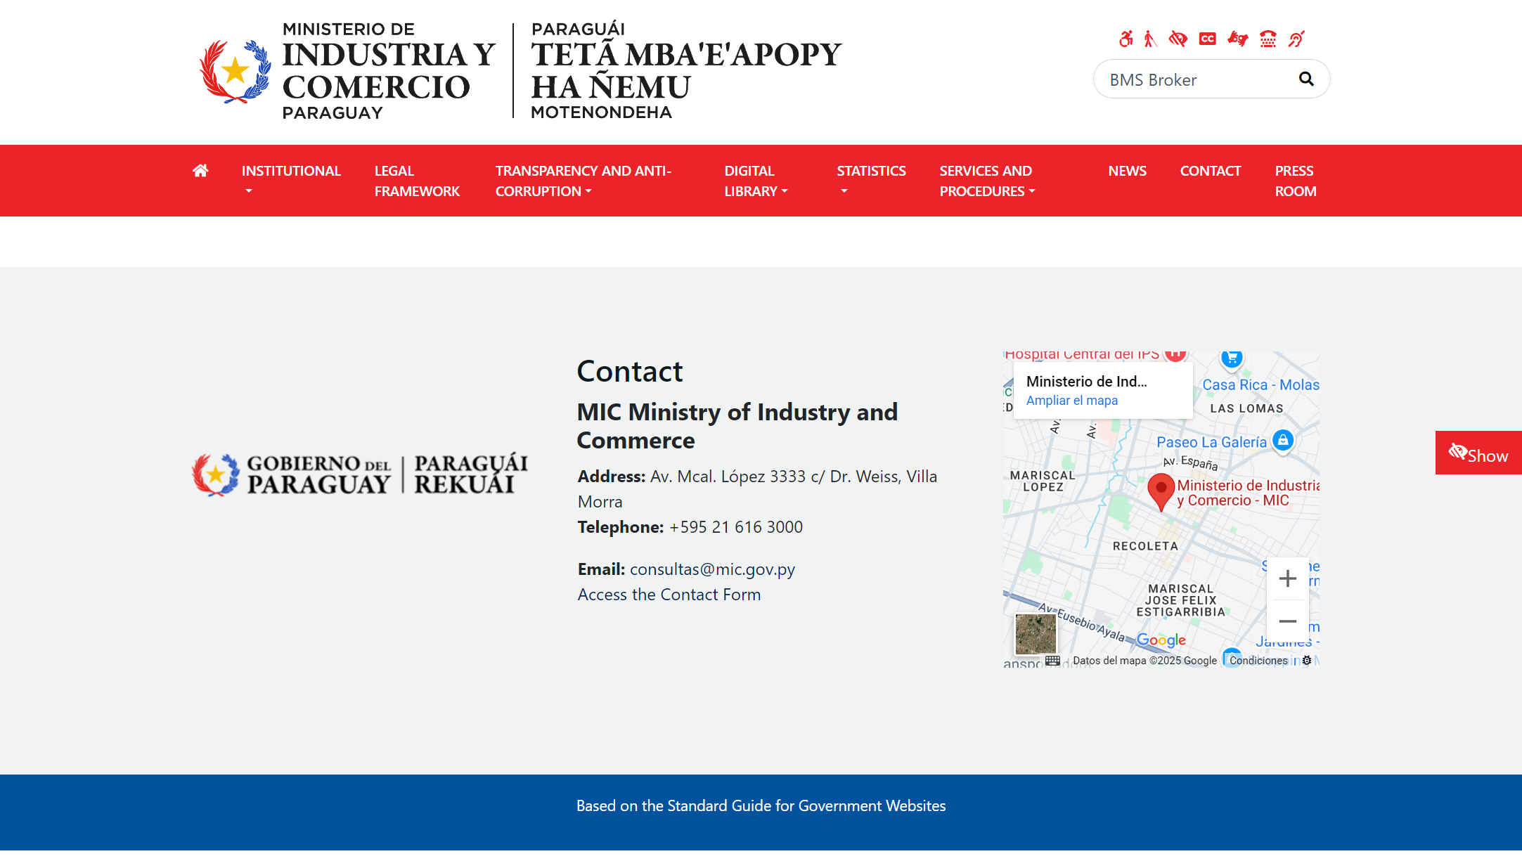Click the Google logo on the map
1522x861 pixels.
click(1161, 640)
